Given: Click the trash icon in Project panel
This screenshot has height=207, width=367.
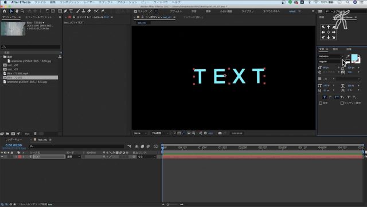Looking at the screenshot, I should click(35, 134).
